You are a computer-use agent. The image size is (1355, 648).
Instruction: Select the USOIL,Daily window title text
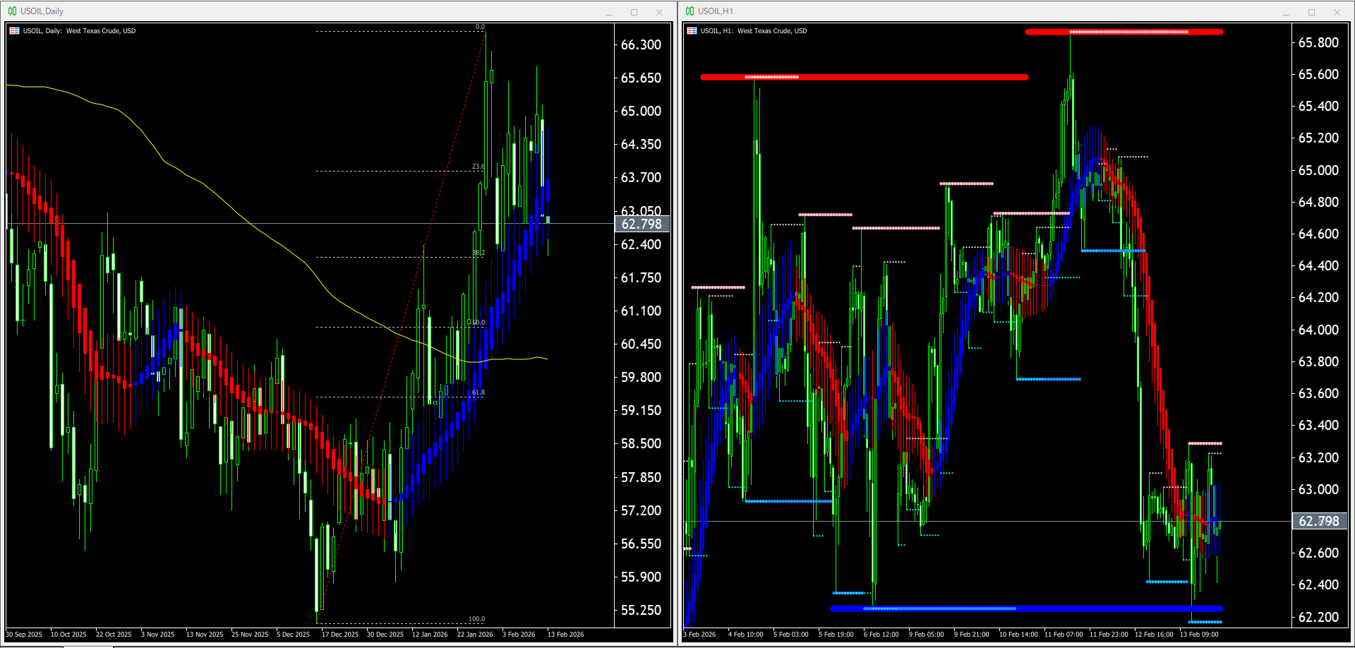point(42,11)
